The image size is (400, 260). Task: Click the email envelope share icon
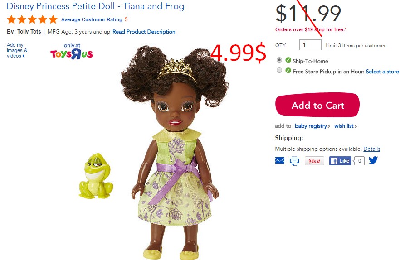279,160
